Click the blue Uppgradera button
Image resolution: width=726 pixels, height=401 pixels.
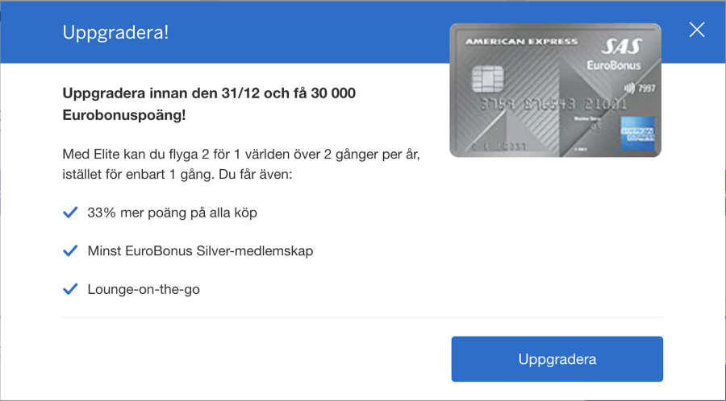tap(557, 359)
